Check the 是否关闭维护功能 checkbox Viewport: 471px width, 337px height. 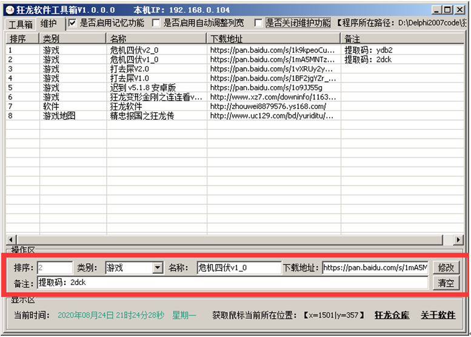(x=259, y=23)
